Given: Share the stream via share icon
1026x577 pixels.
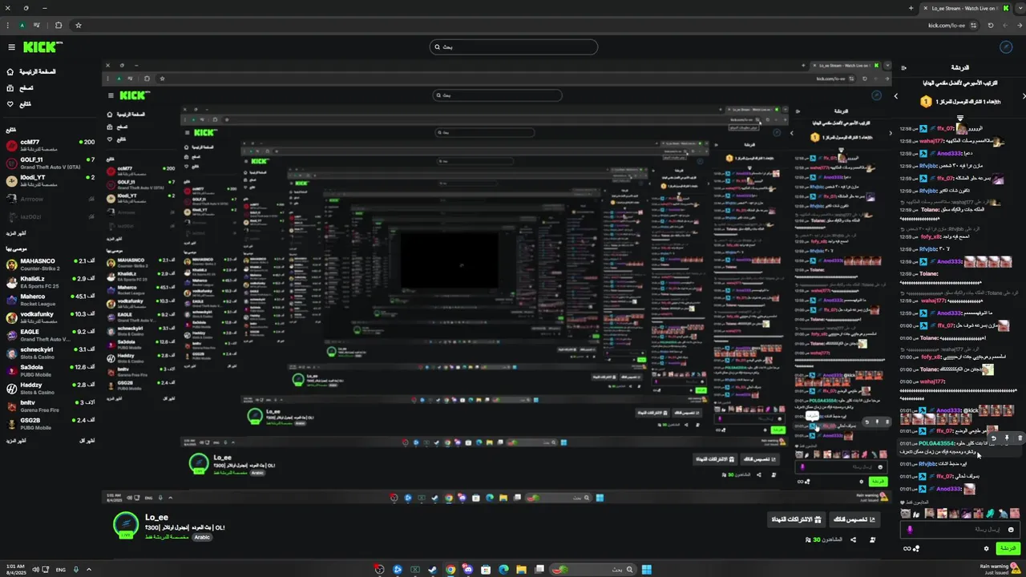Looking at the screenshot, I should click(x=853, y=539).
